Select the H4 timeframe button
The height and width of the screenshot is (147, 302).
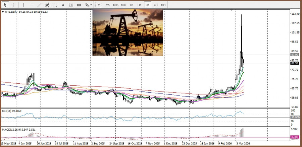(139, 5)
